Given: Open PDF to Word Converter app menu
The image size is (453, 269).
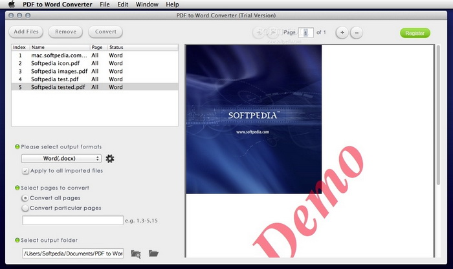Looking at the screenshot, I should pyautogui.click(x=58, y=5).
